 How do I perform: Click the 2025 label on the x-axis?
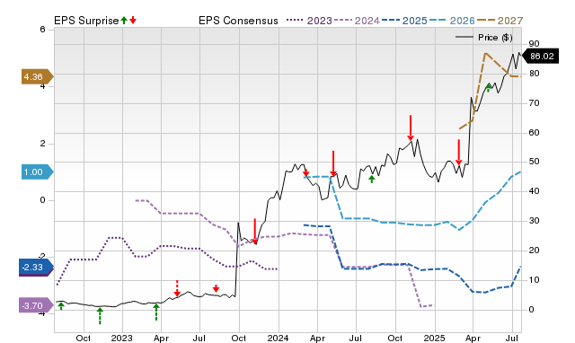pyautogui.click(x=434, y=338)
